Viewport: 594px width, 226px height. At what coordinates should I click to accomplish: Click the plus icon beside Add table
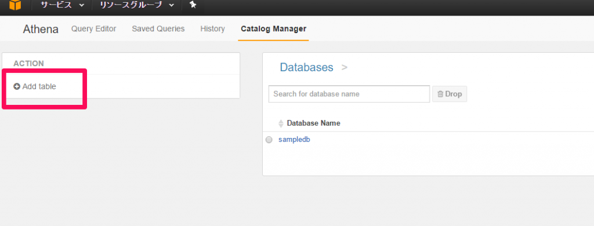click(x=17, y=87)
